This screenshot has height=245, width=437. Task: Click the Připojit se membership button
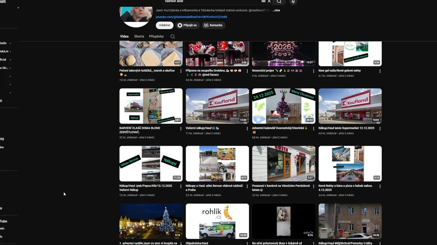click(x=187, y=25)
